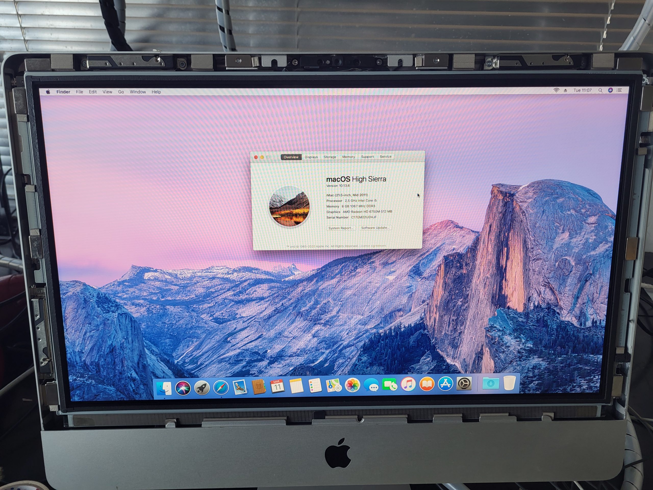Click the menu bar clock Tue 11:07
The width and height of the screenshot is (653, 490).
click(582, 90)
